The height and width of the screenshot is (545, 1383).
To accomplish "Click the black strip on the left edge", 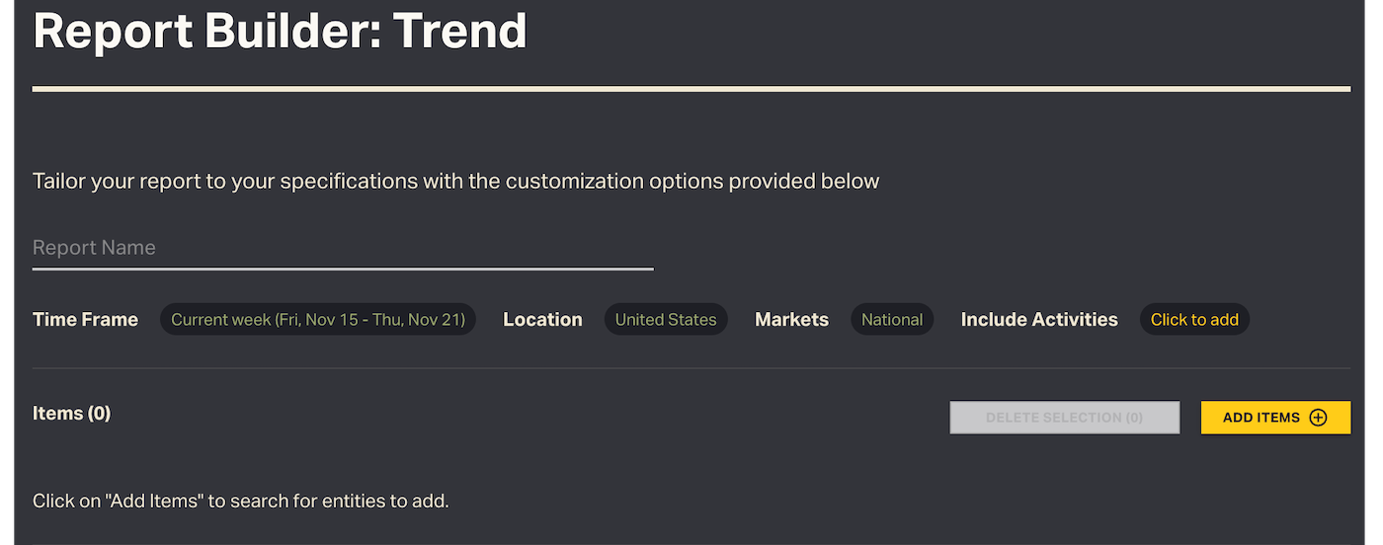I will click(x=6, y=272).
